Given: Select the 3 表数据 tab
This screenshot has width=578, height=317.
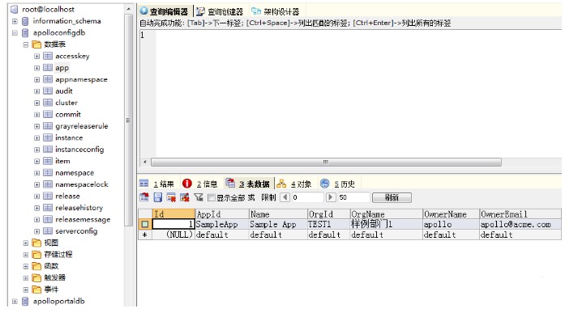Looking at the screenshot, I should pyautogui.click(x=248, y=184).
